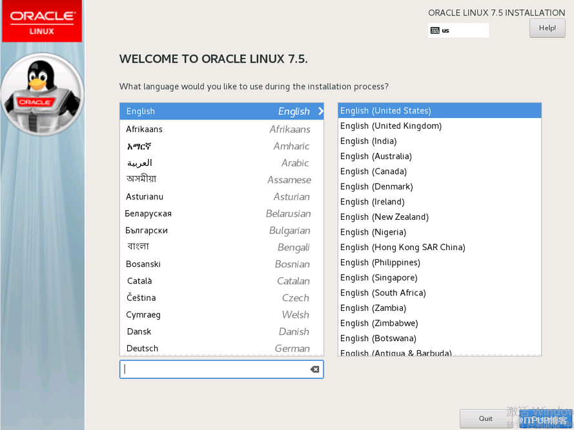
Task: Choose Asturianu from the language list
Action: pyautogui.click(x=221, y=197)
